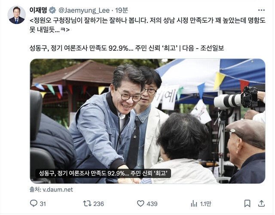Open the 이재명 display name link

pyautogui.click(x=38, y=10)
